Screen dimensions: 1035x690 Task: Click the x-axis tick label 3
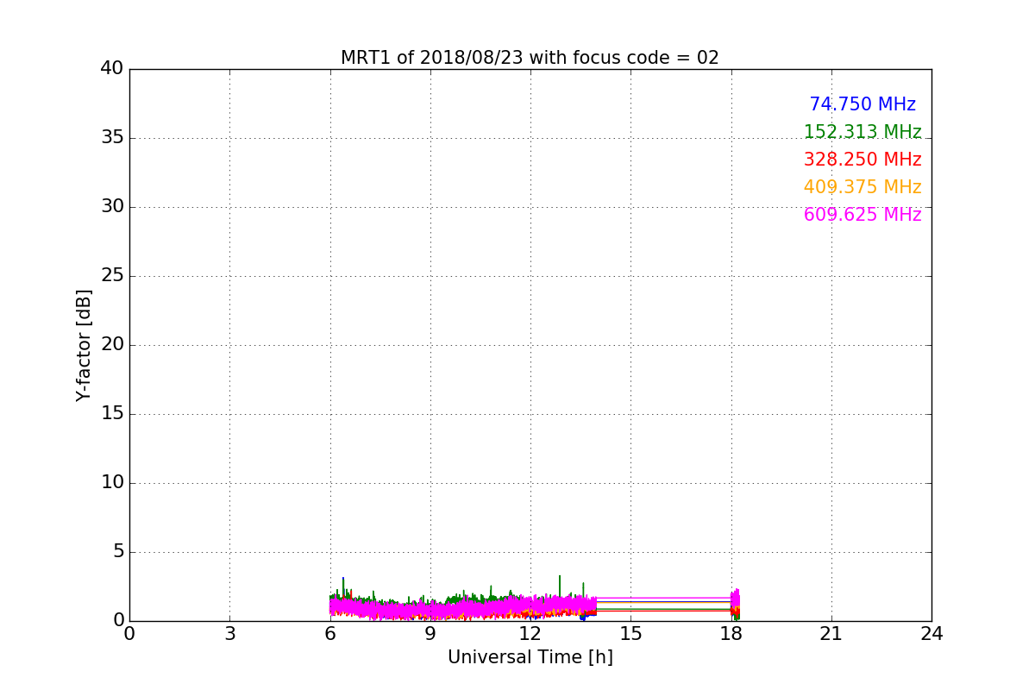coord(229,634)
